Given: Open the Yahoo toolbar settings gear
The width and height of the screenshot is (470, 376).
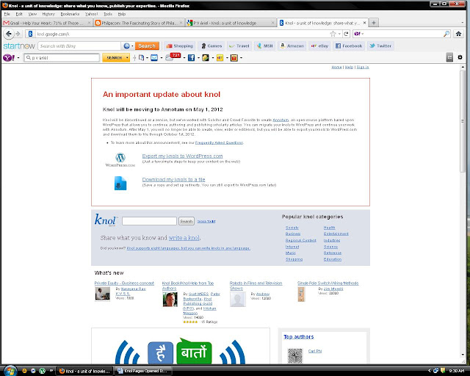Looking at the screenshot, I should point(460,57).
